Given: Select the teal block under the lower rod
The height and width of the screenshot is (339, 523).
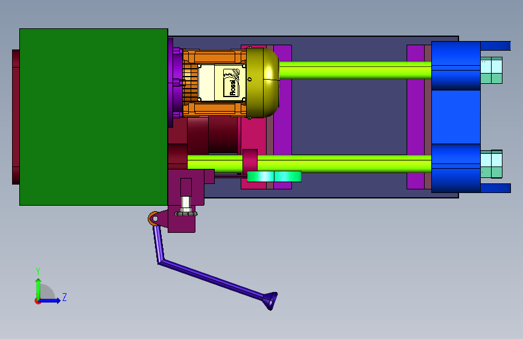Looking at the screenshot, I should click(274, 177).
